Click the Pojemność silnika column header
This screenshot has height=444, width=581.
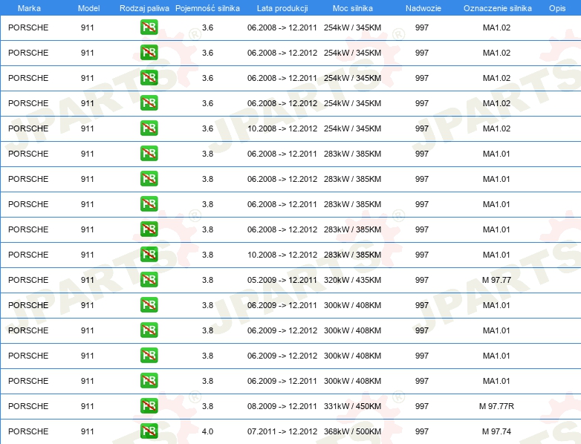coord(207,8)
